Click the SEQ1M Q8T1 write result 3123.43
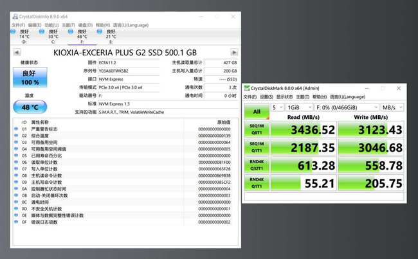This screenshot has width=418, height=259. 371,129
